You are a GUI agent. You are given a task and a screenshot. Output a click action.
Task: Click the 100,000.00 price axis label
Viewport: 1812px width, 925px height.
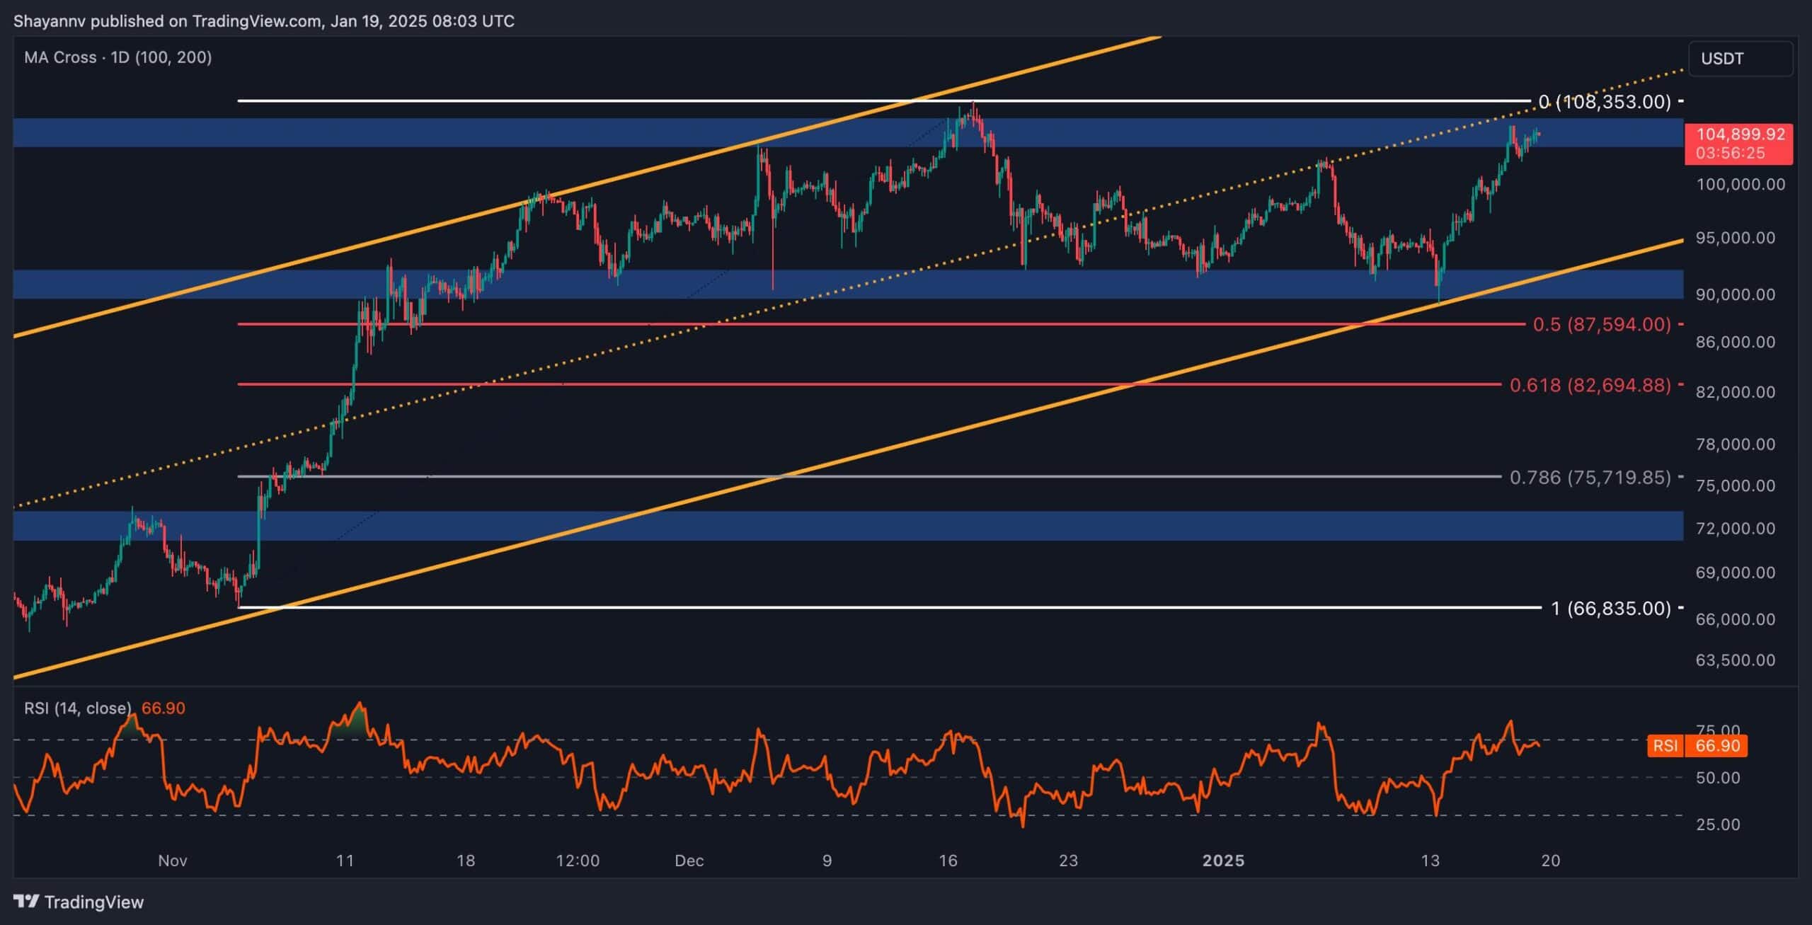[x=1740, y=185]
